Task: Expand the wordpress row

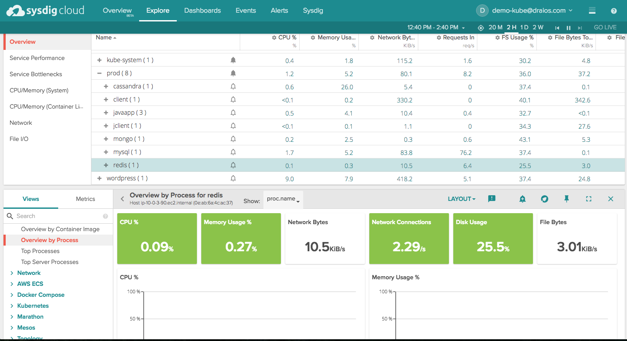Action: (x=99, y=178)
